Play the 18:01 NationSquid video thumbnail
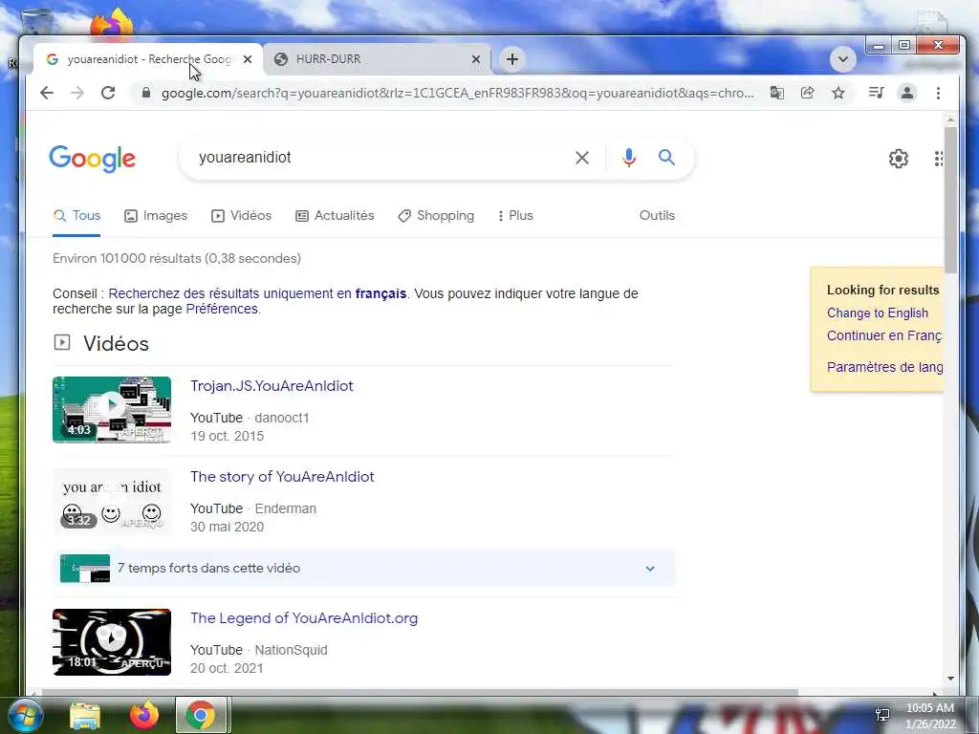 (x=112, y=642)
